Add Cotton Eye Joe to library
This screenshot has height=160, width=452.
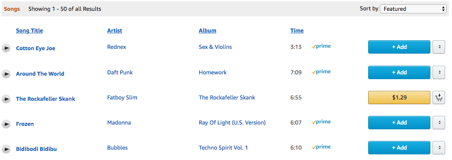[399, 47]
